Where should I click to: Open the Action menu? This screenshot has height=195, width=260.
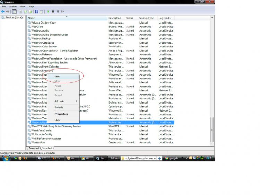[13, 7]
